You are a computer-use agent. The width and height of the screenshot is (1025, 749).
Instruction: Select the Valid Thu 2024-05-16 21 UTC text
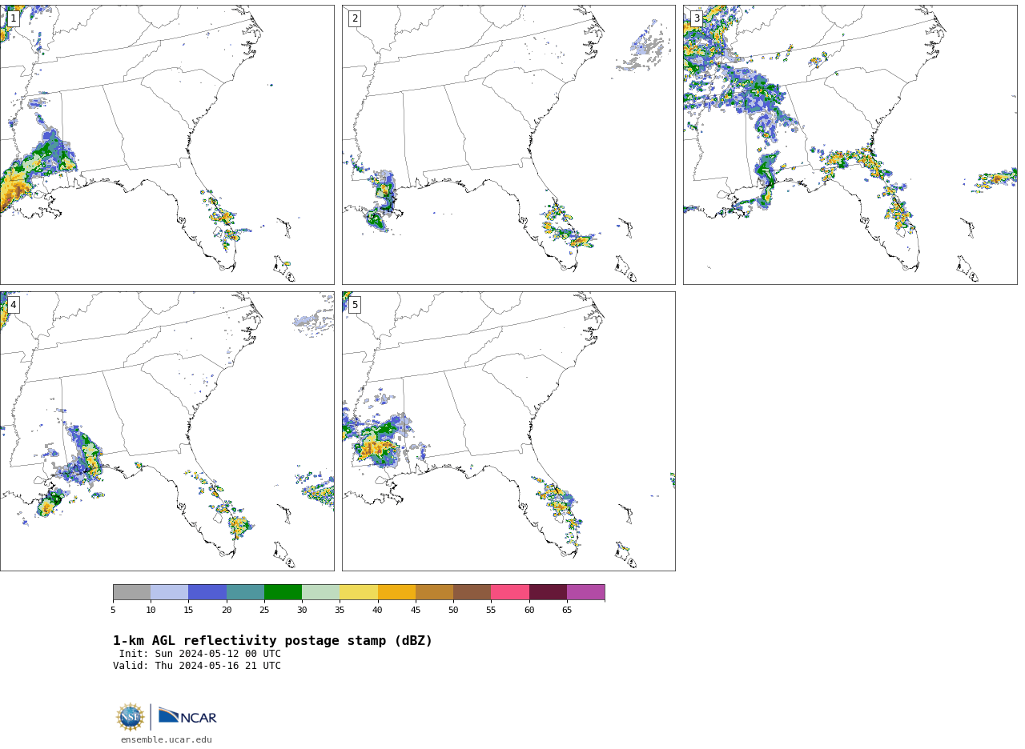tap(197, 666)
